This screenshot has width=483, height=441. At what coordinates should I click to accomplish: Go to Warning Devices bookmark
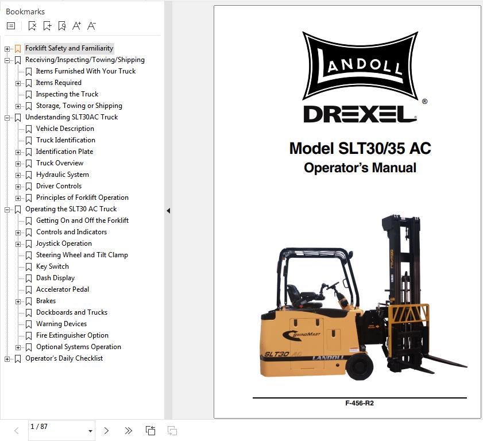[x=61, y=324]
